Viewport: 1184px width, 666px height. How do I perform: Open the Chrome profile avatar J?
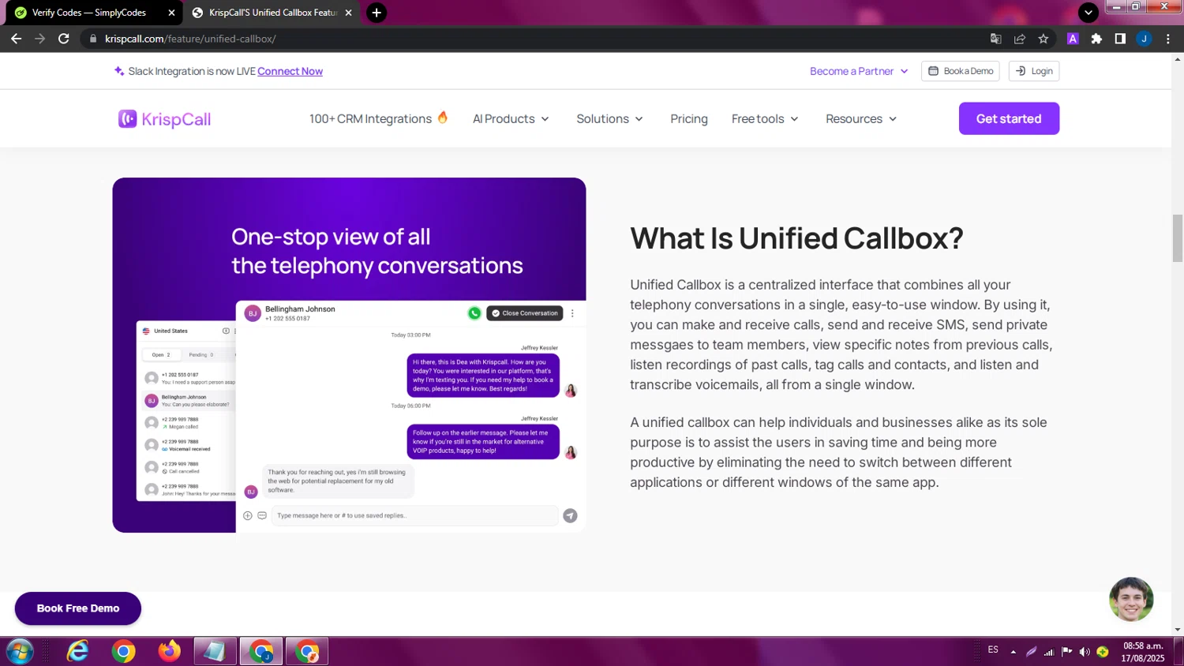[x=1144, y=39]
